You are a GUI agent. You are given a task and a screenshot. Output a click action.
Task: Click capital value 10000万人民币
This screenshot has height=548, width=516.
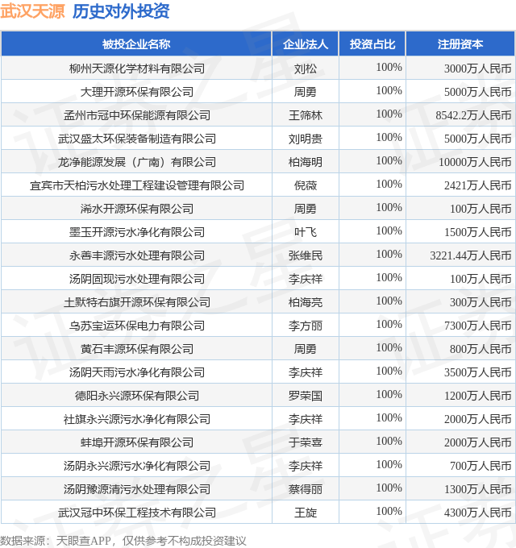(x=475, y=162)
